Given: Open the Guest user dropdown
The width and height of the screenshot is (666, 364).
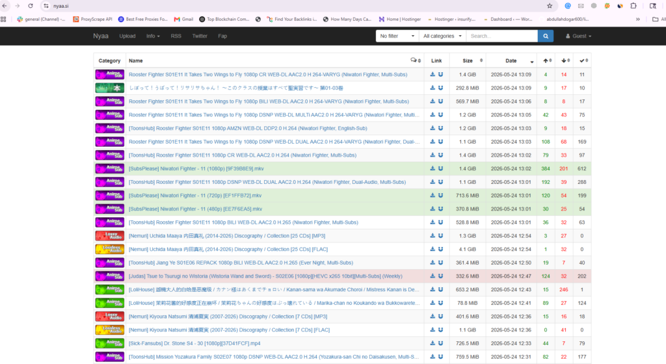Looking at the screenshot, I should click(x=578, y=36).
